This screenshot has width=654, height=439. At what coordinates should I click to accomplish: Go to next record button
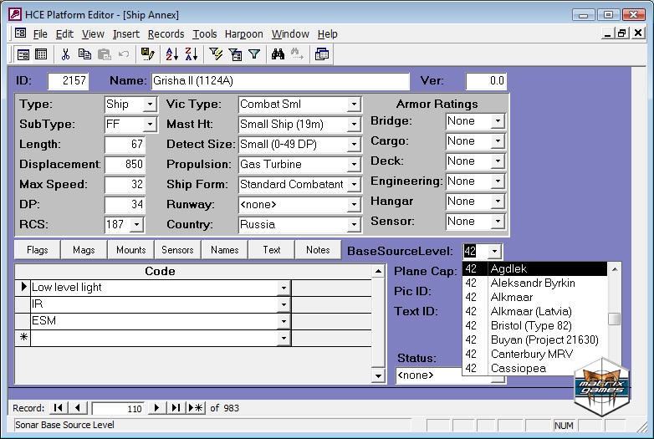[x=156, y=408]
